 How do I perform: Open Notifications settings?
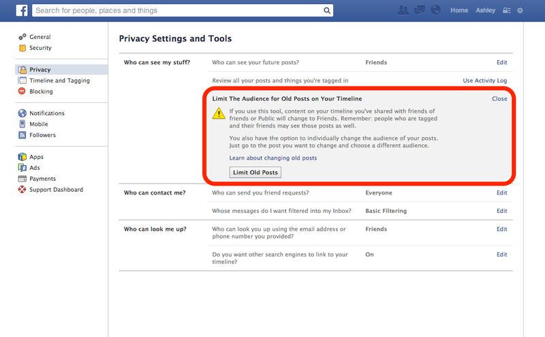coord(47,113)
